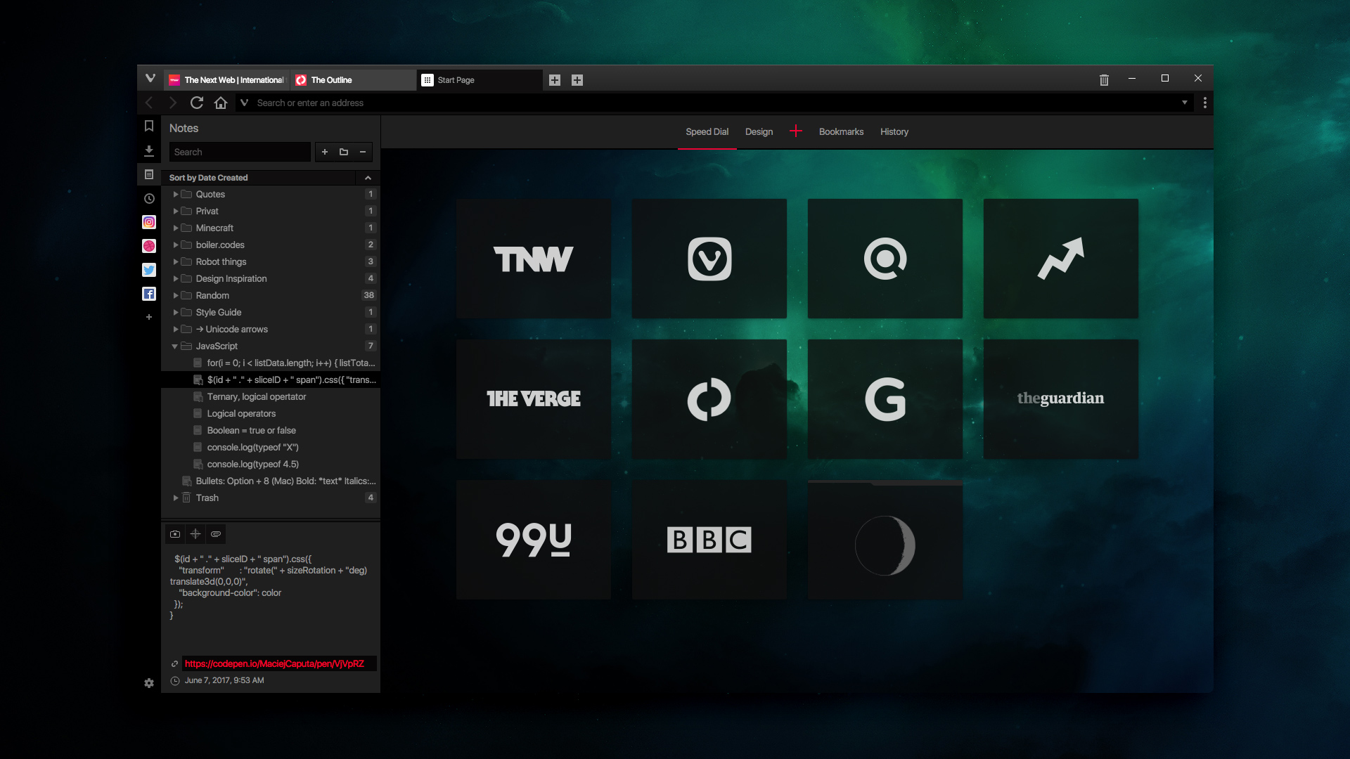Click the search input field in notes
This screenshot has height=759, width=1350.
coord(239,151)
